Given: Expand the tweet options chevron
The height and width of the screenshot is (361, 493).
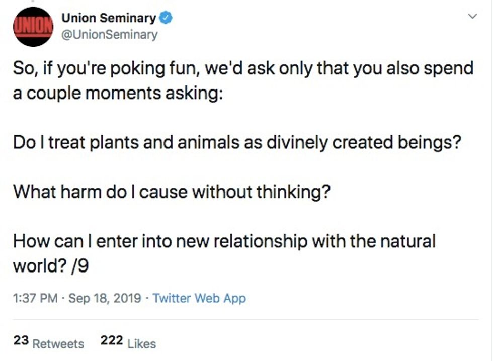Looking at the screenshot, I should [x=472, y=17].
